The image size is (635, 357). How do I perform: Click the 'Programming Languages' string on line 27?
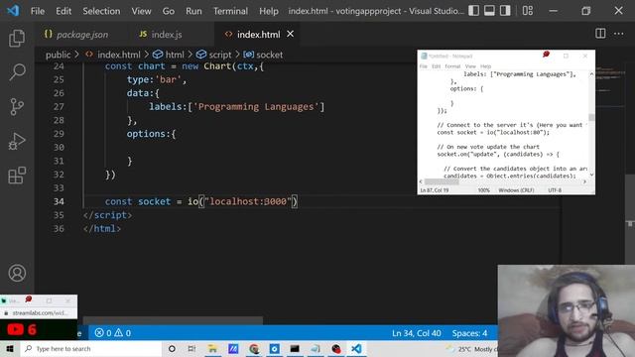point(256,107)
